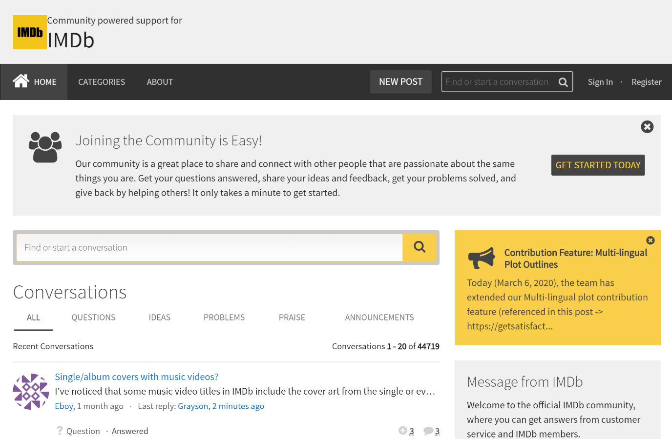Click the comment bubble reply count
The width and height of the screenshot is (672, 439).
click(432, 431)
